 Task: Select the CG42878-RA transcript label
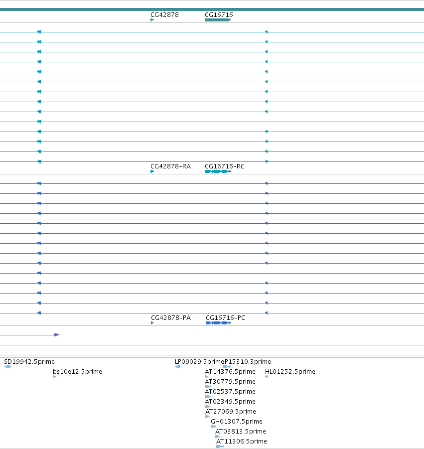coord(170,166)
